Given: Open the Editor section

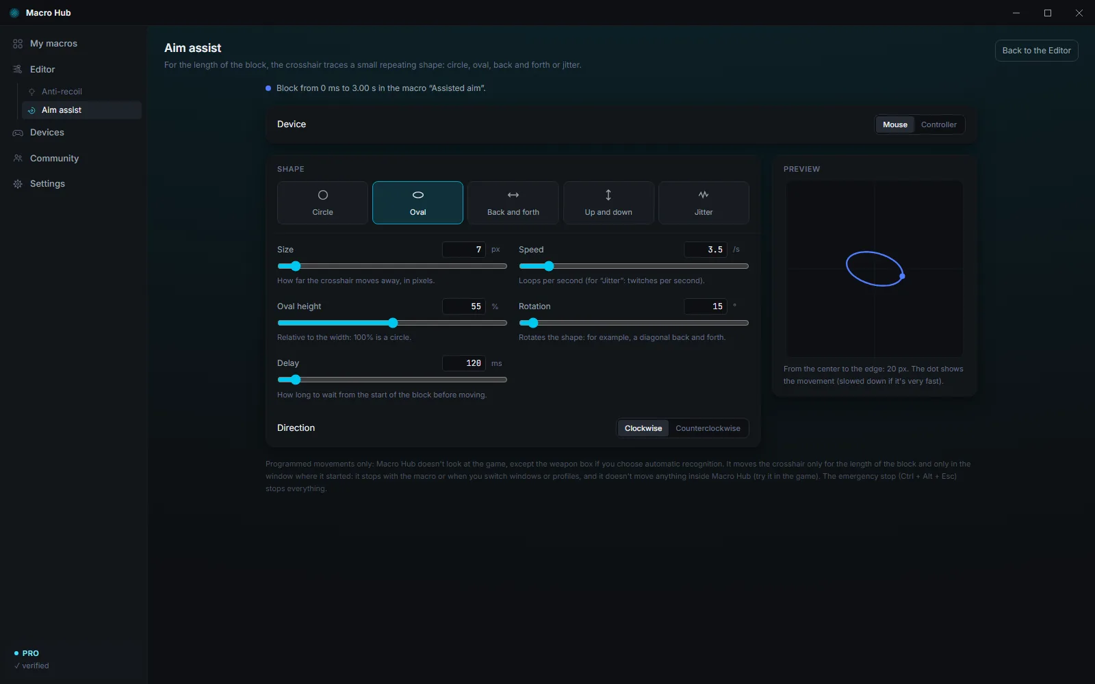Looking at the screenshot, I should [74, 69].
